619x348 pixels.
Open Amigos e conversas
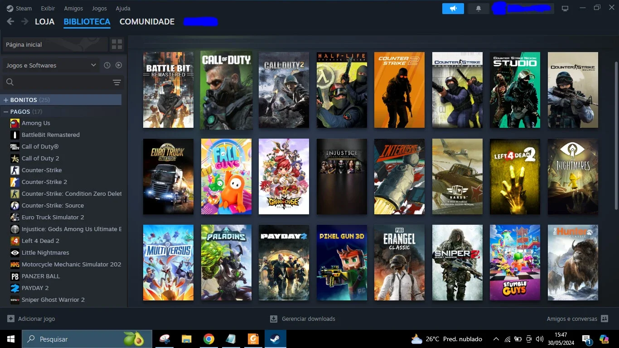tap(577, 319)
